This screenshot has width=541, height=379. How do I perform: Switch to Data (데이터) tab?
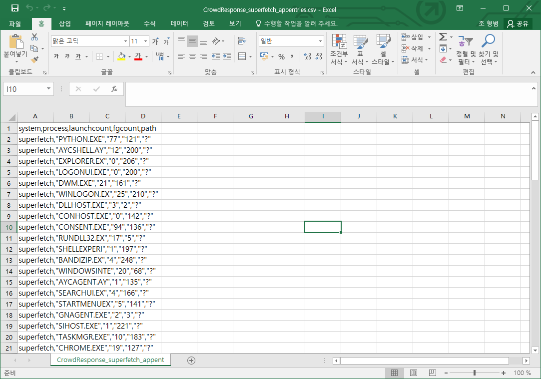click(179, 23)
